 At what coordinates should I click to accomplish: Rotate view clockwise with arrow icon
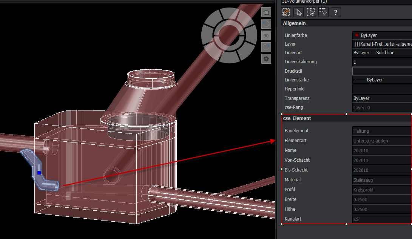(266, 47)
